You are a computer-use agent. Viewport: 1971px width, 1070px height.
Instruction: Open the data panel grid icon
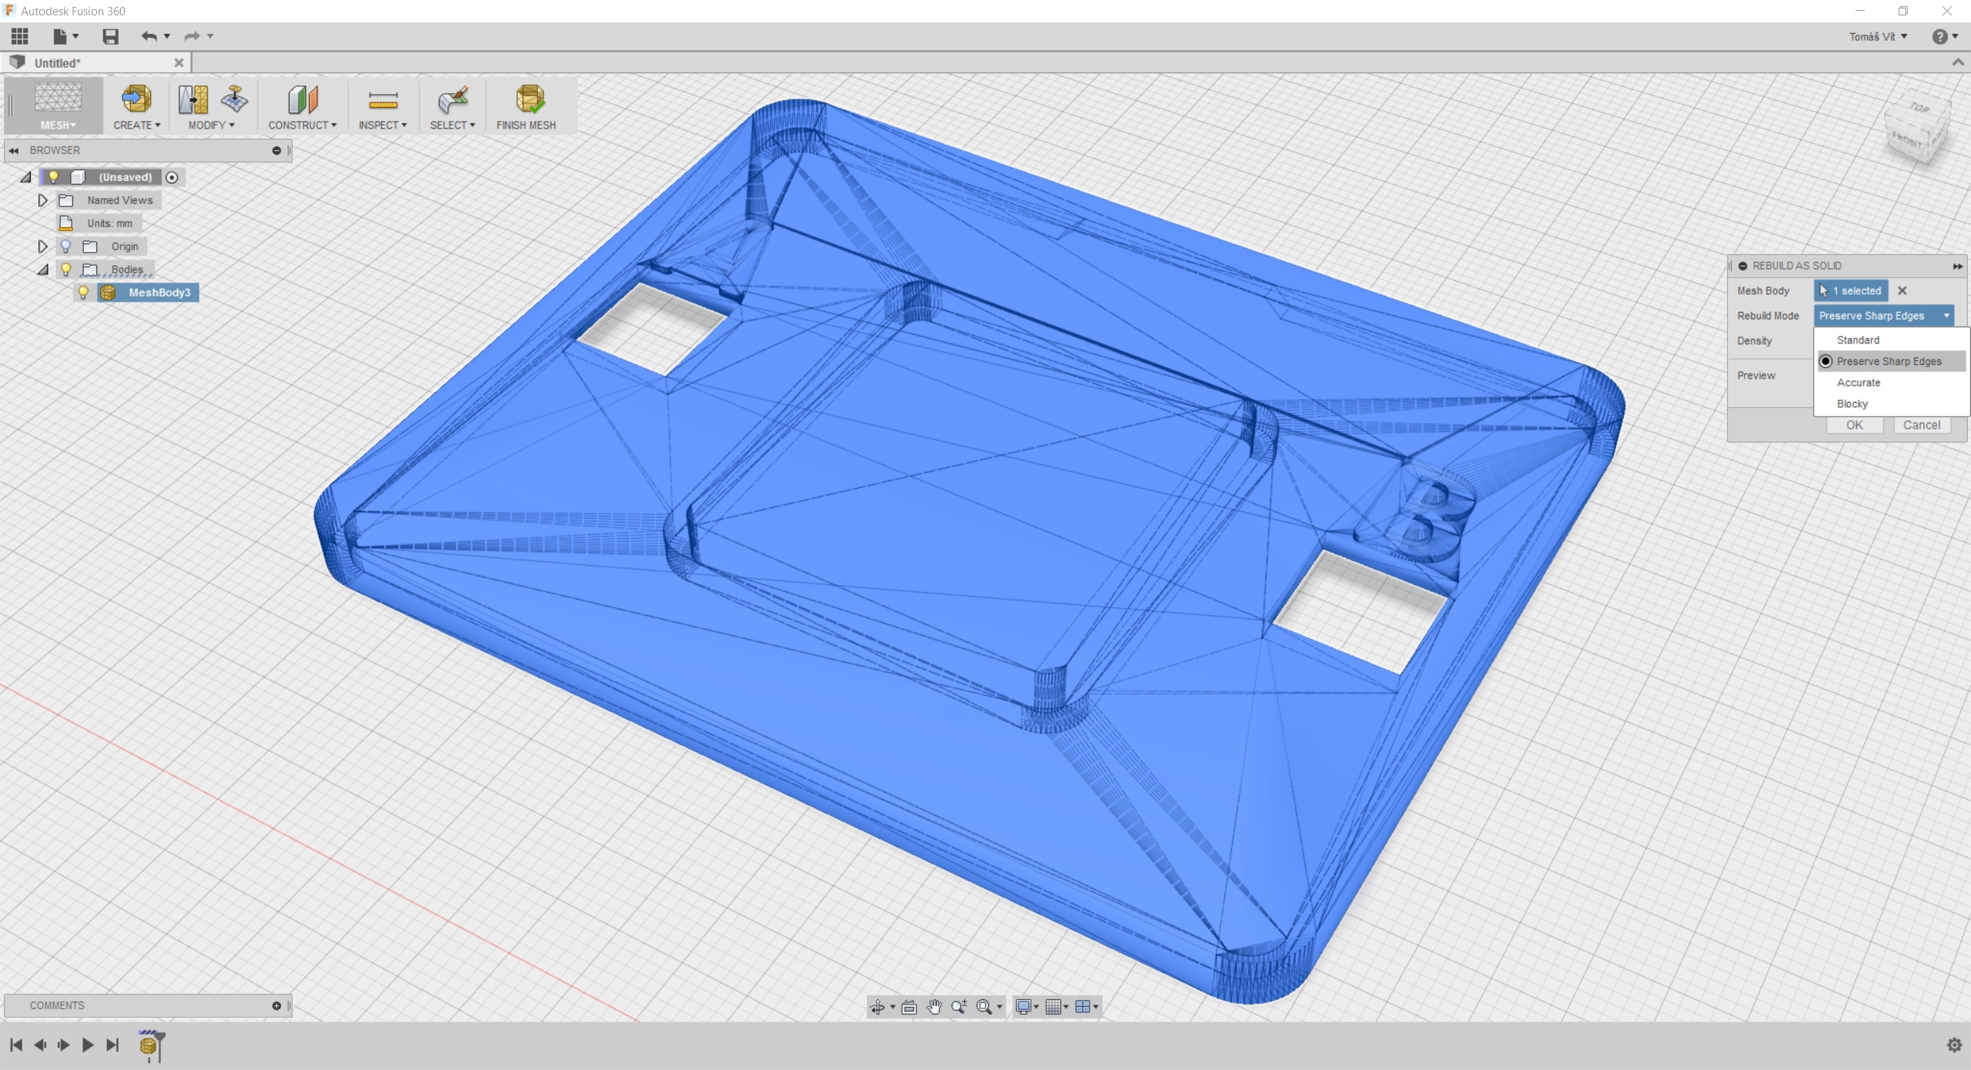19,36
